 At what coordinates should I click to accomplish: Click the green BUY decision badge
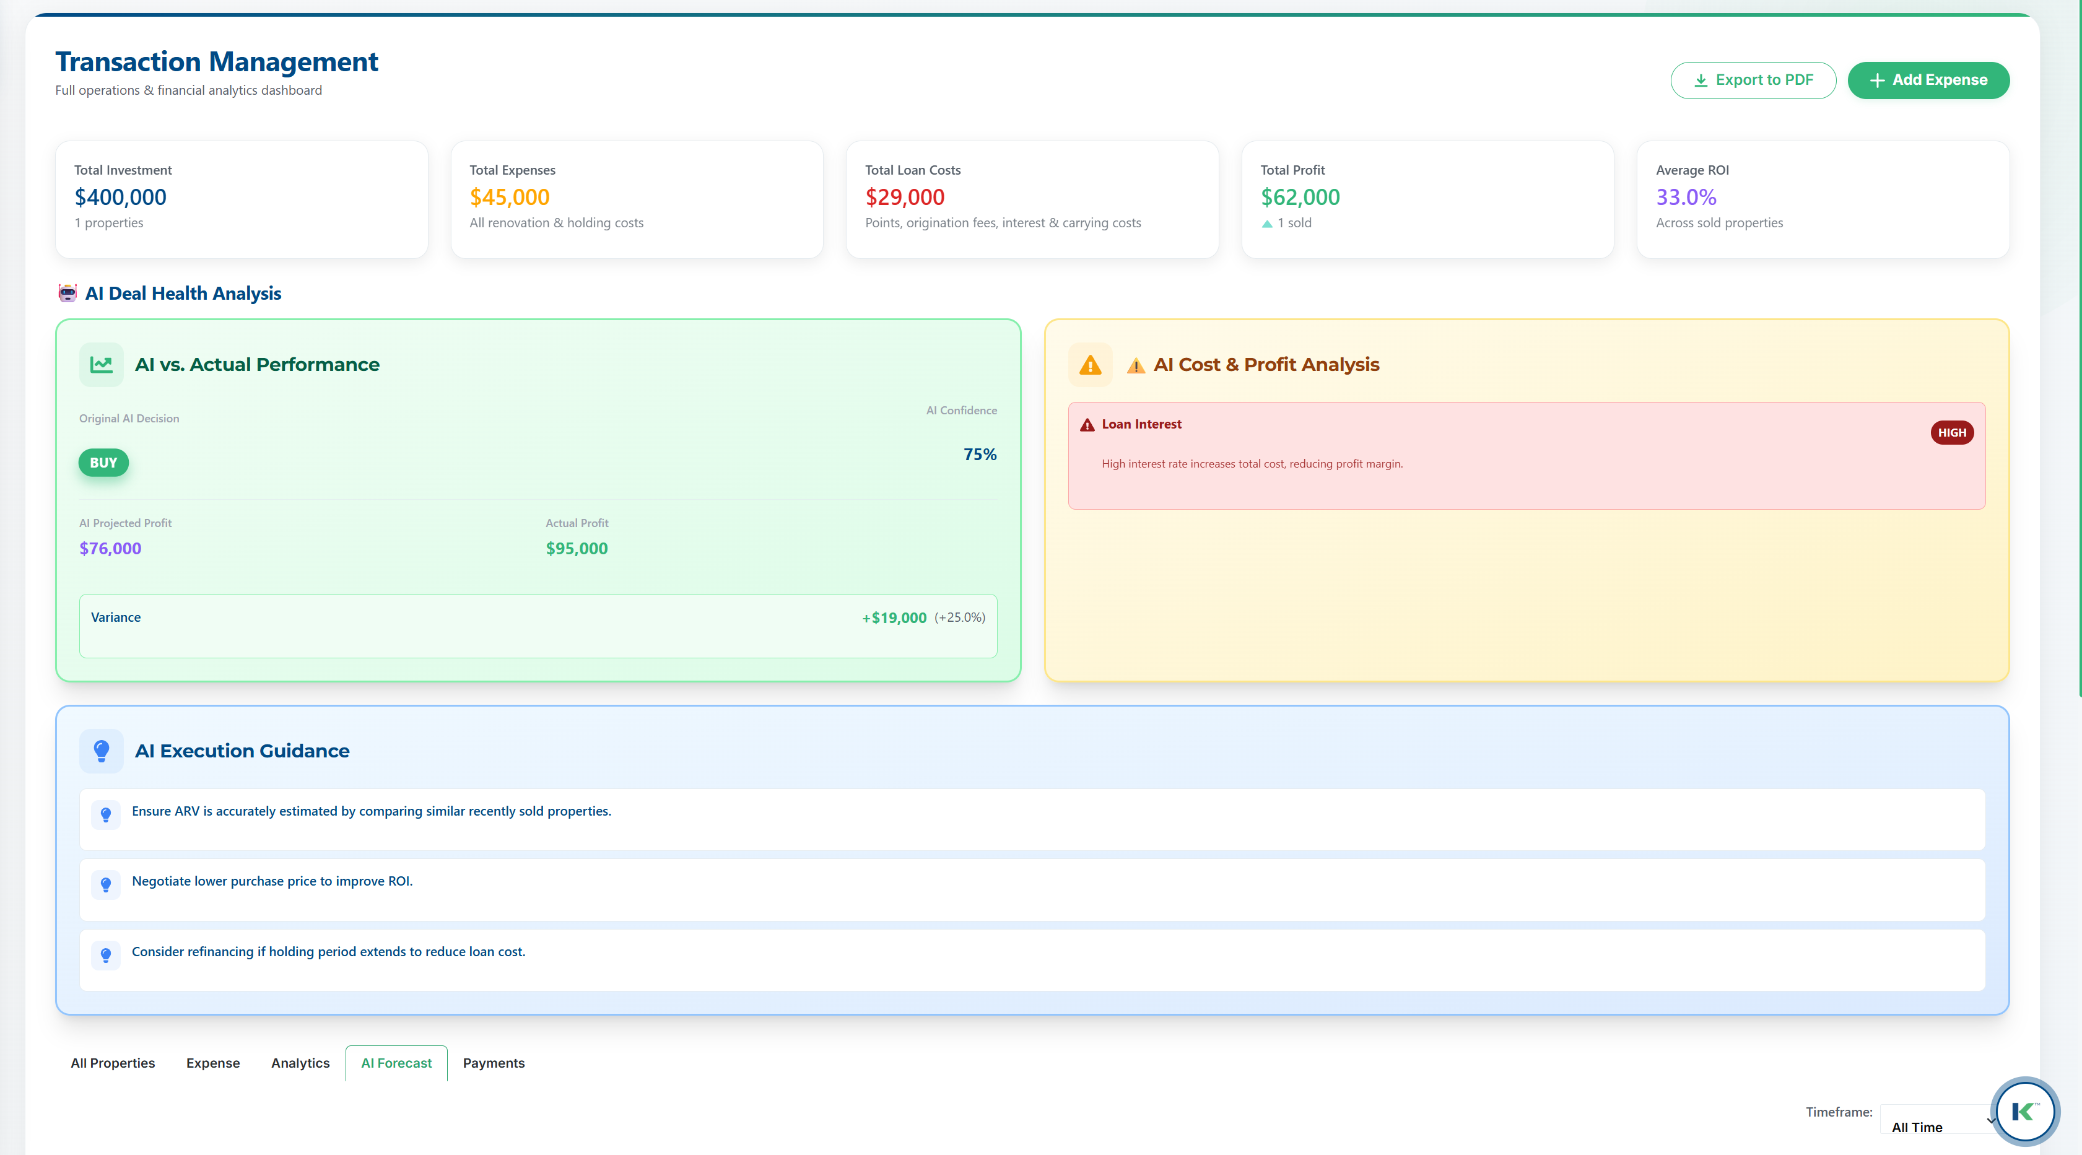103,463
